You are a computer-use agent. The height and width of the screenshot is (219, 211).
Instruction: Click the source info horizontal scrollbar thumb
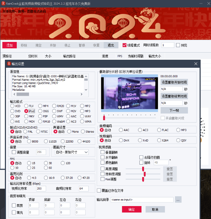tap(23, 94)
